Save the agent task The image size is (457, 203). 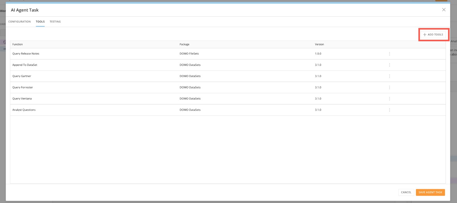point(430,192)
